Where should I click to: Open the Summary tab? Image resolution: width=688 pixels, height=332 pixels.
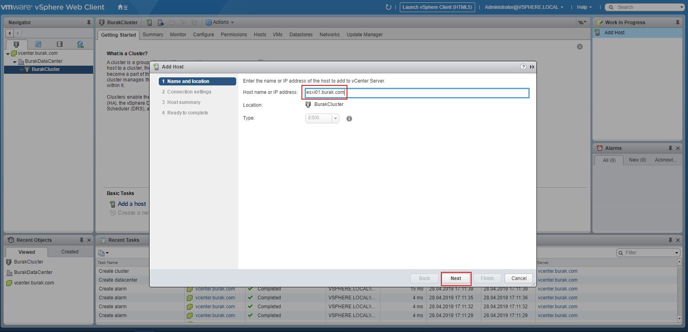[153, 35]
